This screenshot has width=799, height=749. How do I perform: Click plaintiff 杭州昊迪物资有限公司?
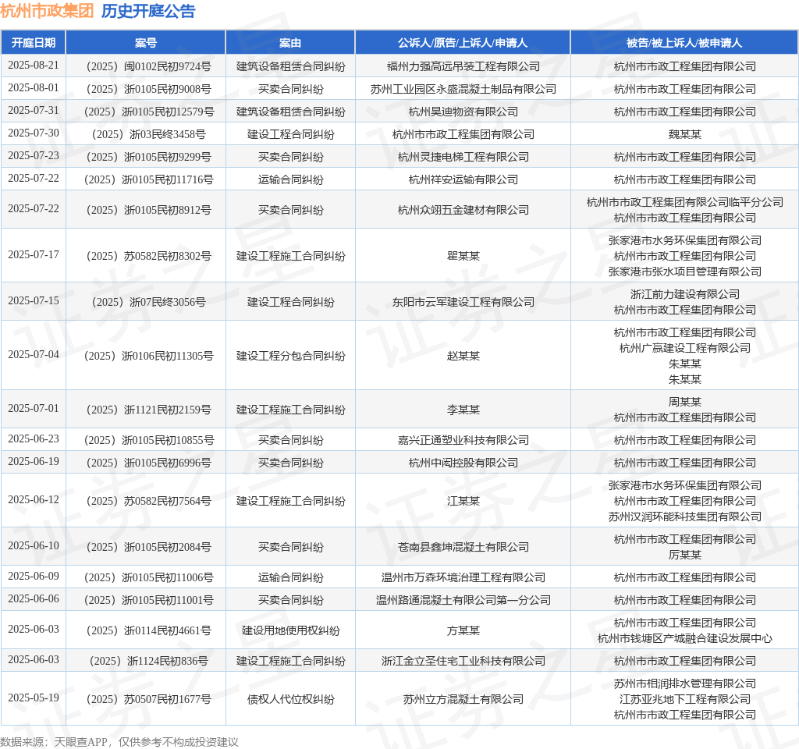463,112
